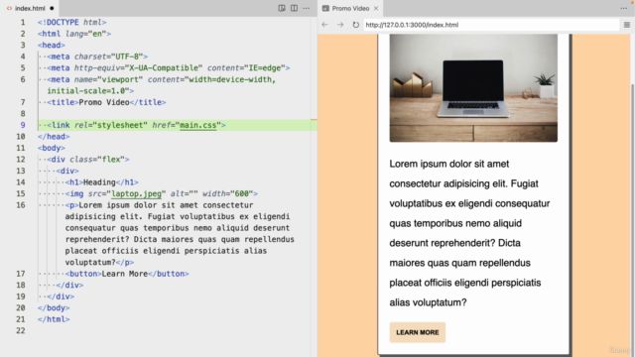The image size is (635, 357).
Task: Click the Lorem ipsum paragraph in preview
Action: click(x=469, y=233)
